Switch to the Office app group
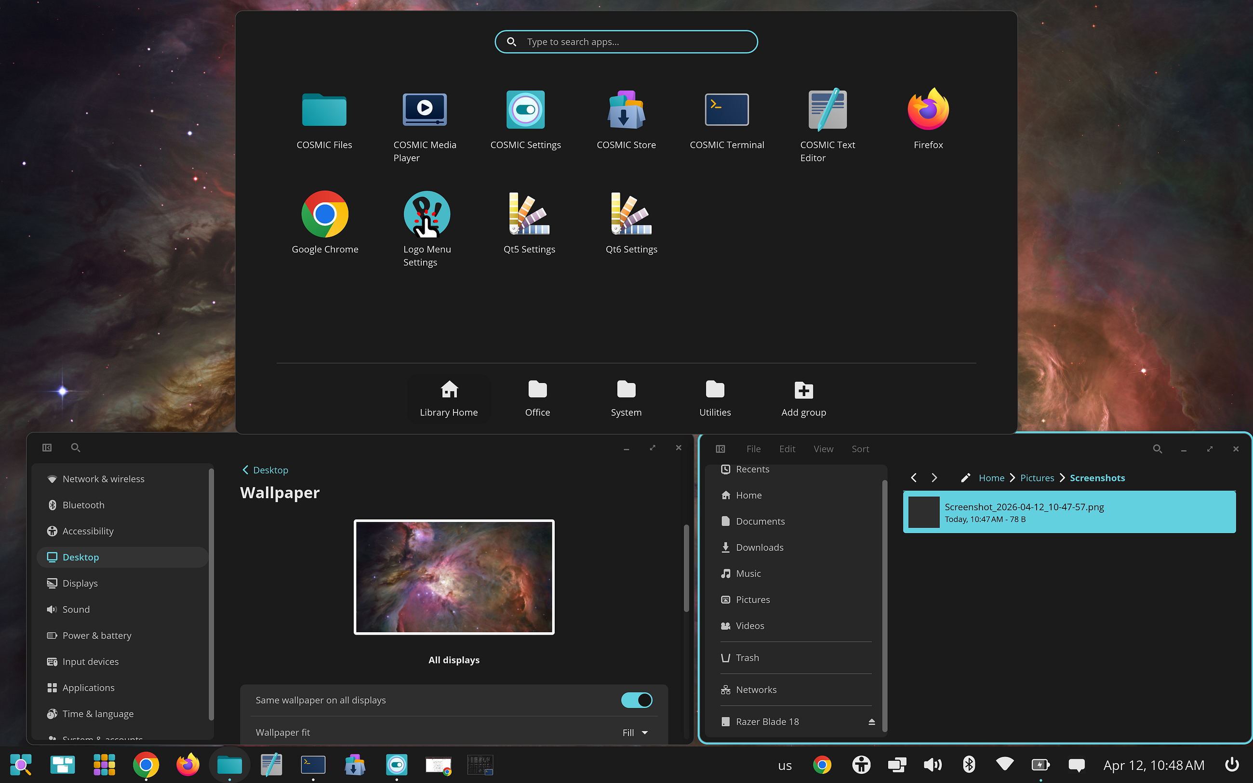 click(537, 398)
